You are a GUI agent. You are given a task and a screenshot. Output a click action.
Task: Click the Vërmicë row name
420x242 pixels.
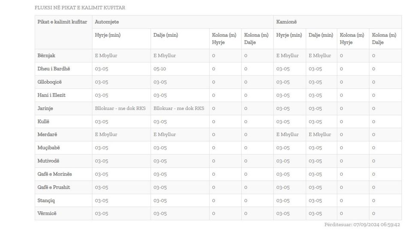[47, 213]
